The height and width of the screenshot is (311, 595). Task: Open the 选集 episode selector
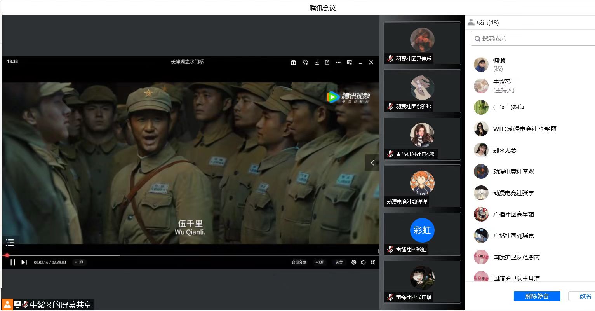pyautogui.click(x=339, y=262)
